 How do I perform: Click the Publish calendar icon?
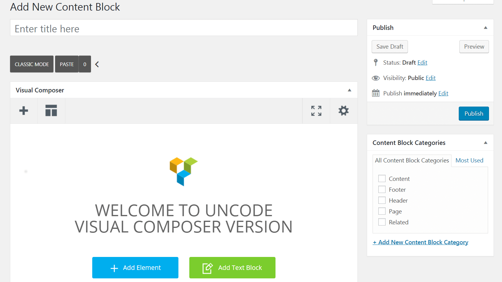pyautogui.click(x=376, y=93)
